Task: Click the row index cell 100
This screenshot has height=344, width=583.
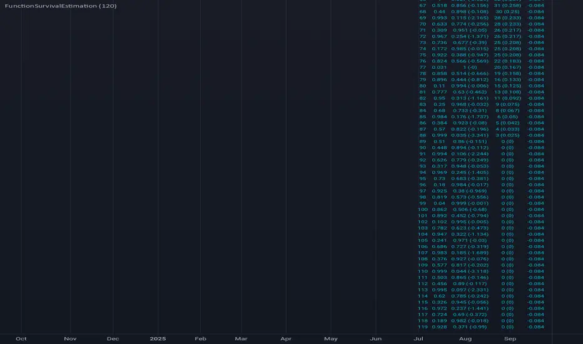Action: 423,210
